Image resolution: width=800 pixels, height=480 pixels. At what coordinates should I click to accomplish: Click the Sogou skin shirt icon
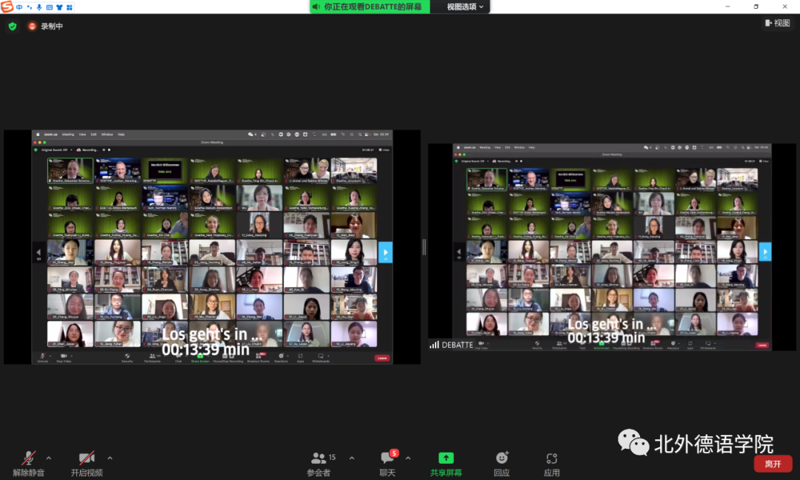click(x=59, y=7)
